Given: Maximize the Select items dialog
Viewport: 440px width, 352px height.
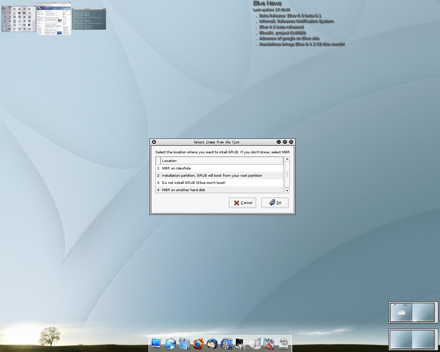Looking at the screenshot, I should 285,142.
